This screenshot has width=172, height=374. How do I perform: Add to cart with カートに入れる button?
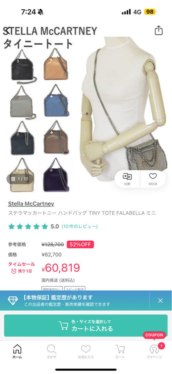86,325
